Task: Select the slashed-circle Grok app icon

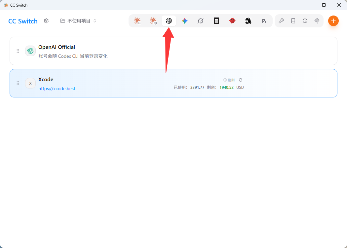Action: tap(201, 21)
